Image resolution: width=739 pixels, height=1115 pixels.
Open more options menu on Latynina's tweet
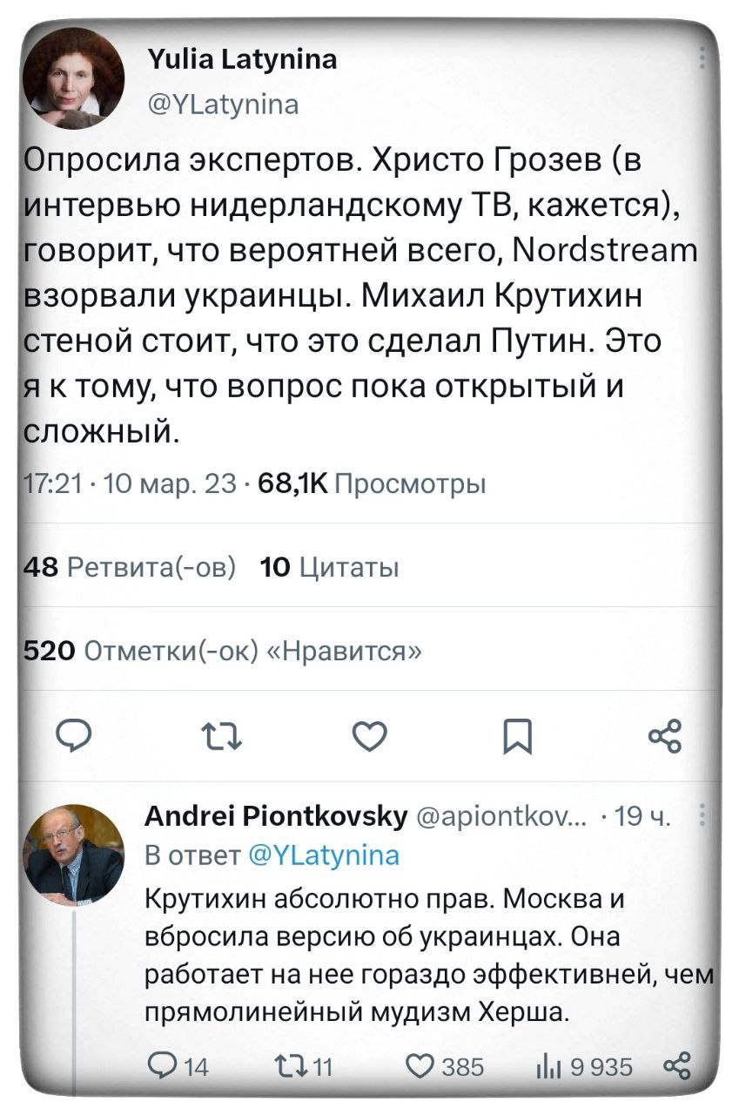pyautogui.click(x=702, y=63)
